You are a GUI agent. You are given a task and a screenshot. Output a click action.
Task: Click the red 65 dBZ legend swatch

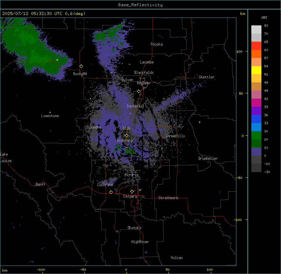click(x=256, y=46)
